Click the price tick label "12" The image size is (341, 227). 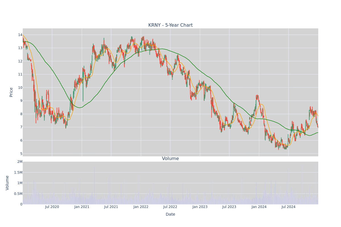point(20,61)
